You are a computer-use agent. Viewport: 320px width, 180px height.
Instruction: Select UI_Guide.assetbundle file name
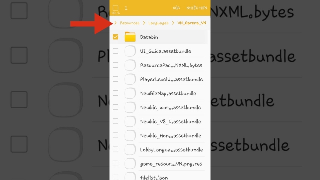(166, 51)
